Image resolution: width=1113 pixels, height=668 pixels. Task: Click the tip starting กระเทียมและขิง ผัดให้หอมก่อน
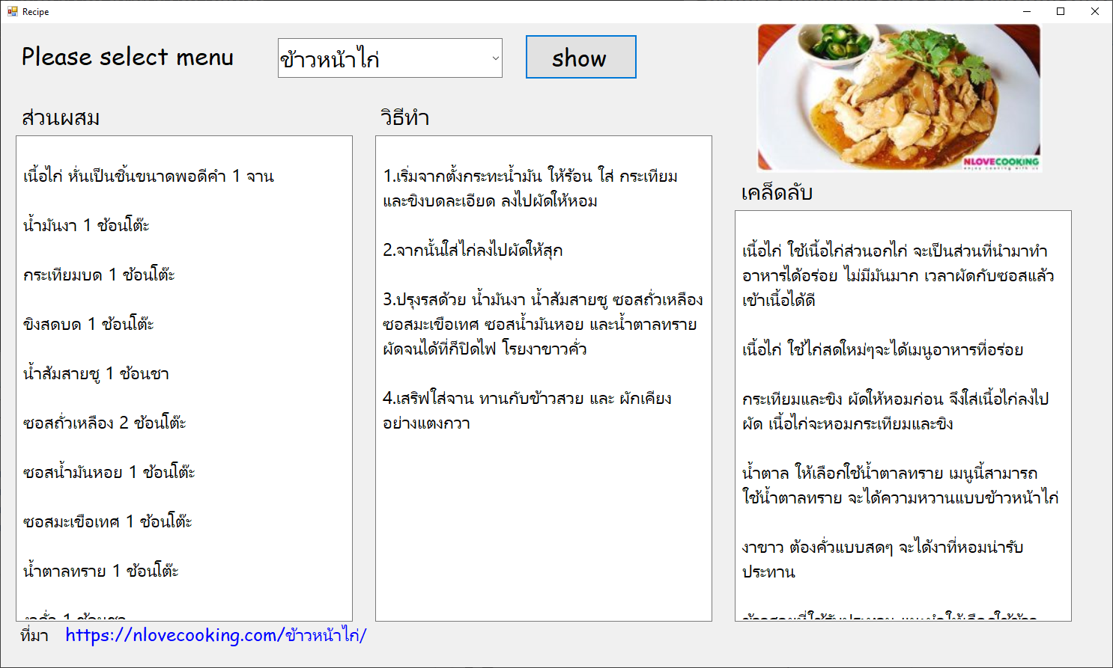click(895, 411)
